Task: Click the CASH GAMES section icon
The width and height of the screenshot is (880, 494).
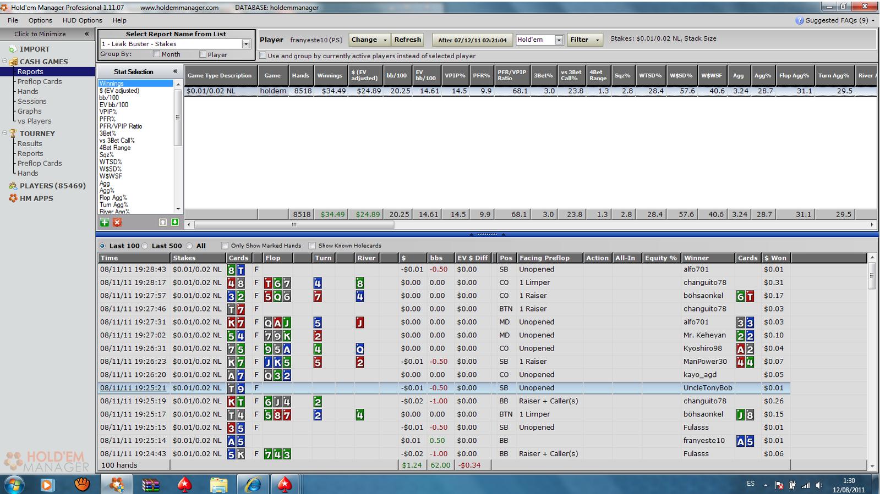Action: [13, 62]
